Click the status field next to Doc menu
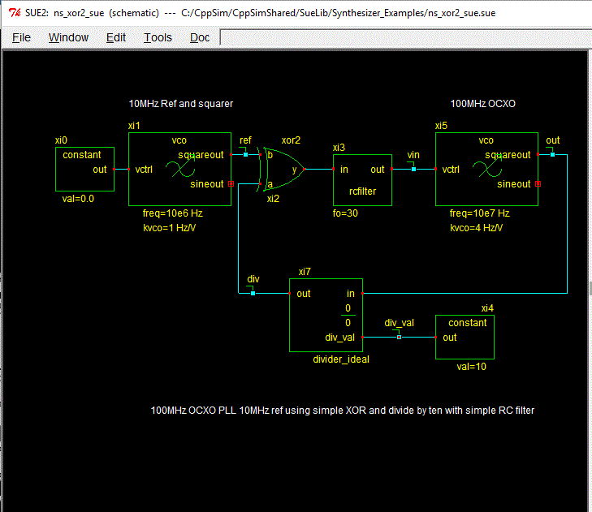The width and height of the screenshot is (592, 512). (406, 37)
